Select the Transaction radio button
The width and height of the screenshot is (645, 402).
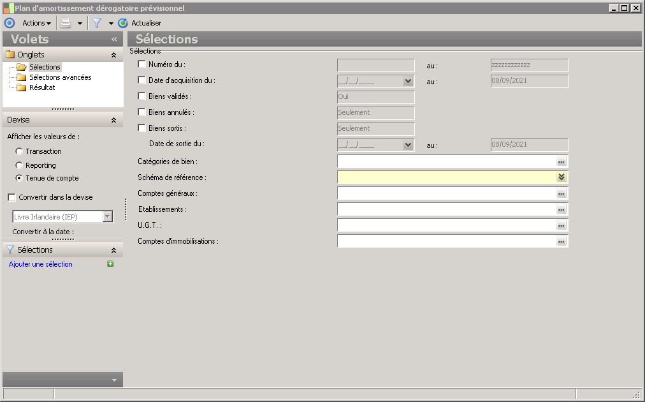click(19, 151)
